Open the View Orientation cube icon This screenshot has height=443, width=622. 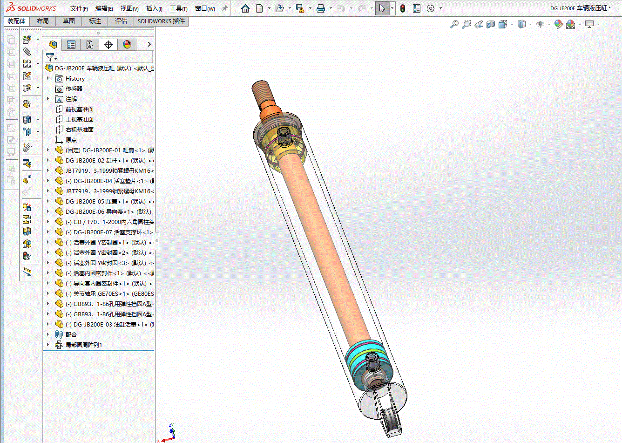click(x=503, y=24)
